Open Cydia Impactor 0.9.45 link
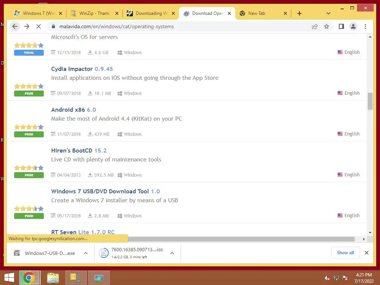Viewport: 380px width, 285px height. 82,69
